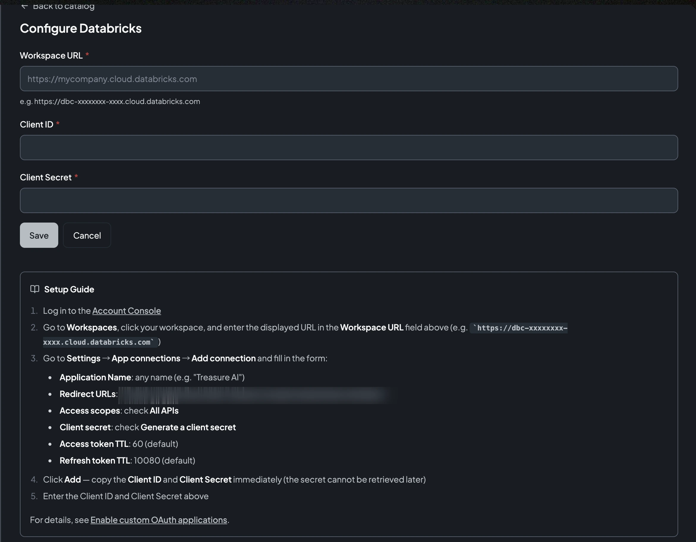Focus the Client Secret input field

(x=349, y=200)
